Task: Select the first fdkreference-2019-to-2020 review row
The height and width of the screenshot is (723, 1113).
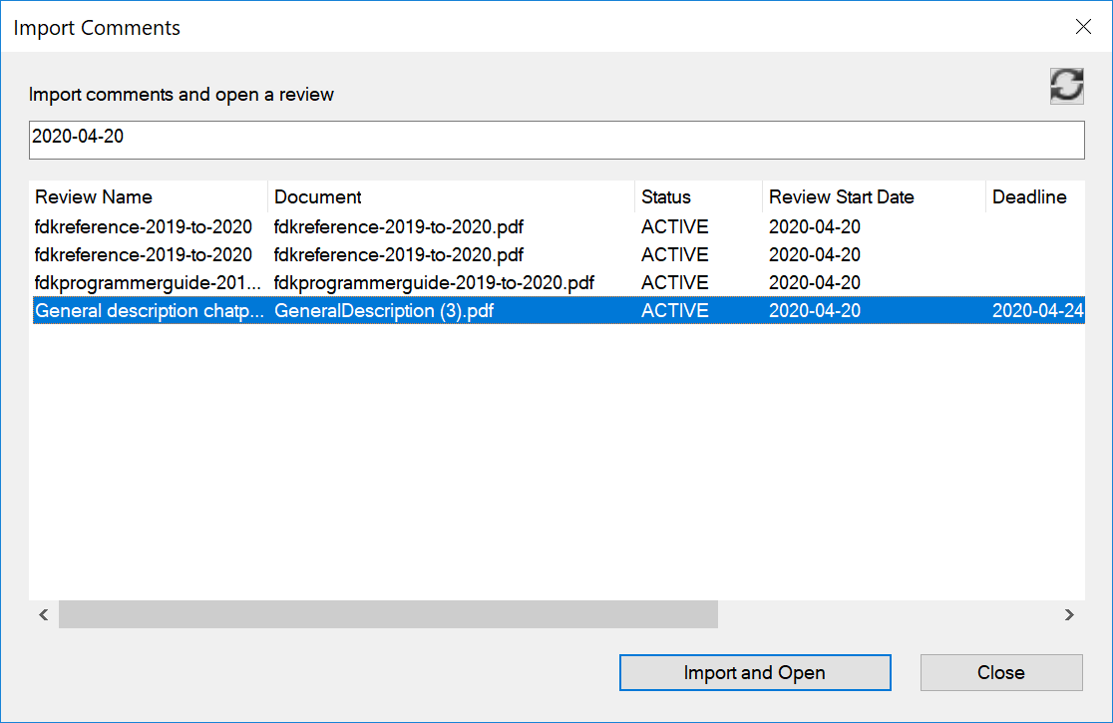Action: click(x=144, y=227)
